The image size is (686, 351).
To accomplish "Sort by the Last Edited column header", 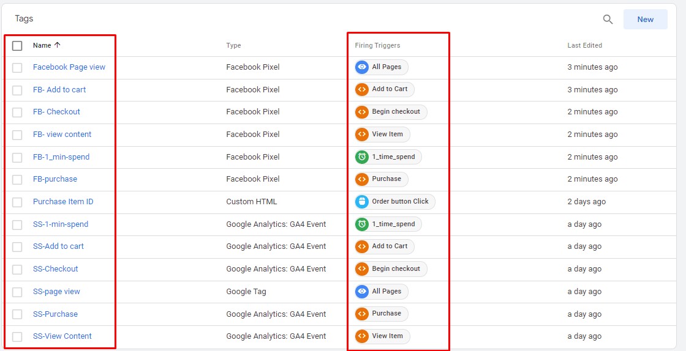I will click(584, 45).
